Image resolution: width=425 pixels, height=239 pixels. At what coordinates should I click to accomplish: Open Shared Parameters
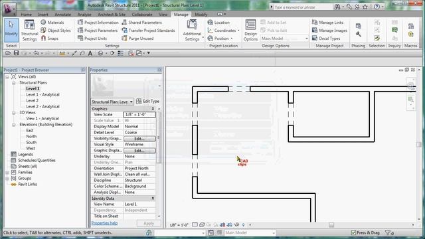[141, 23]
